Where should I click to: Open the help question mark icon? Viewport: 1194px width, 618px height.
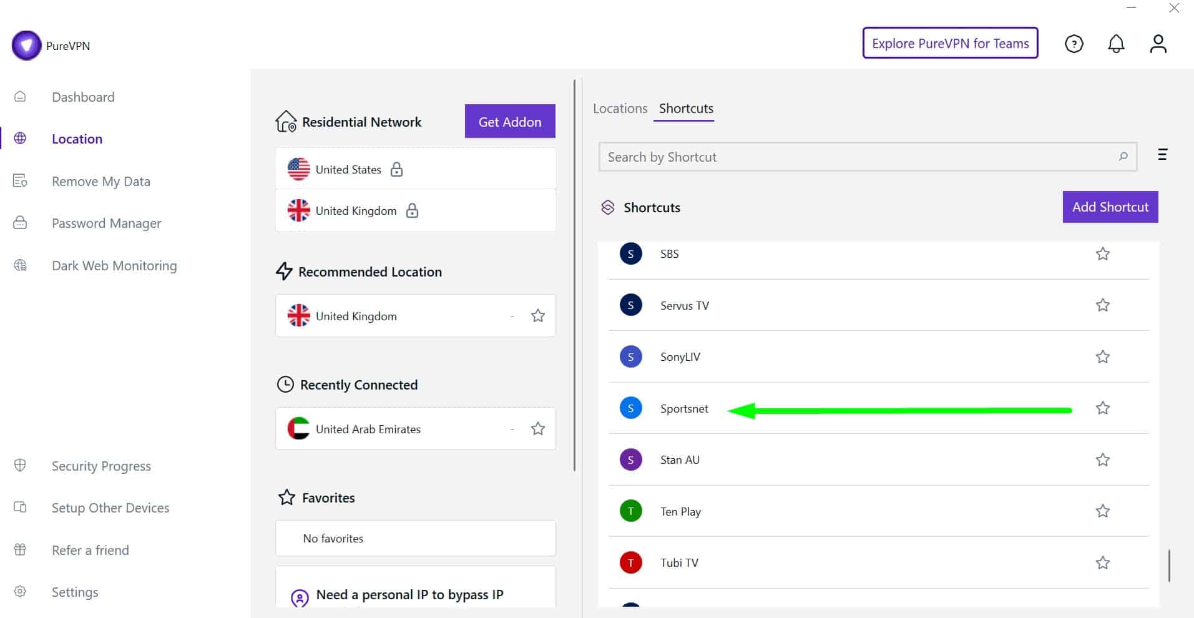[x=1074, y=44]
